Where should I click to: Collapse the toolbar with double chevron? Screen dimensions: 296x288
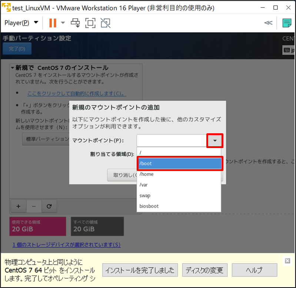[268, 23]
